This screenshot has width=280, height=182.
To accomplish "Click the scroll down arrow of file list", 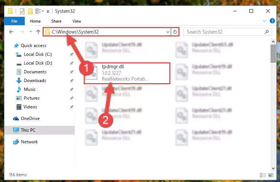I will (x=273, y=169).
